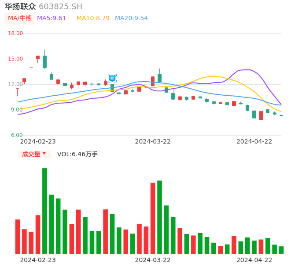
Task: Select the MA20:9.54 legend label
Action: 131,18
